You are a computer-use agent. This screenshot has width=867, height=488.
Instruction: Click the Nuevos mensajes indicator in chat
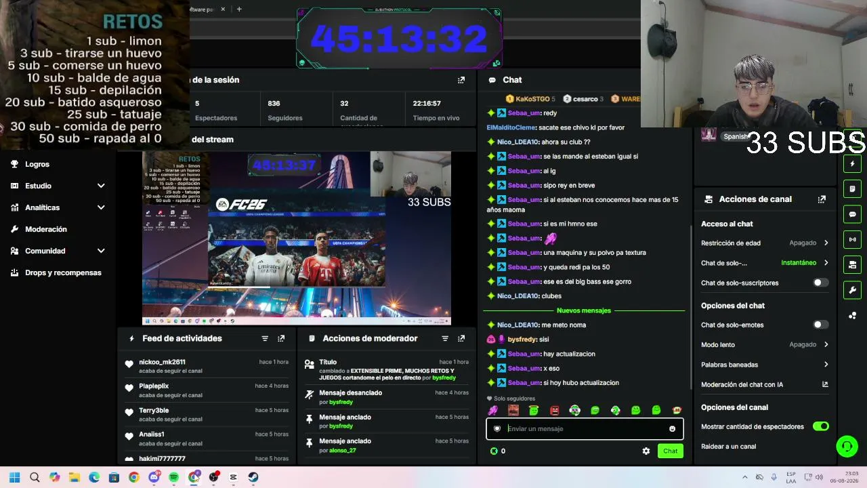tap(584, 310)
